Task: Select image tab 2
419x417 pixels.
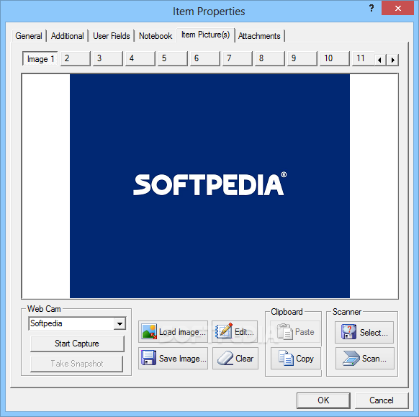Action: click(x=76, y=58)
